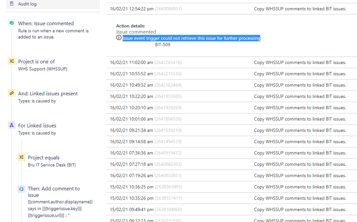Screen dimensions: 357x222
Task: Click timestamp 15/02/21 10:35:26 pm
Action: (x=132, y=198)
